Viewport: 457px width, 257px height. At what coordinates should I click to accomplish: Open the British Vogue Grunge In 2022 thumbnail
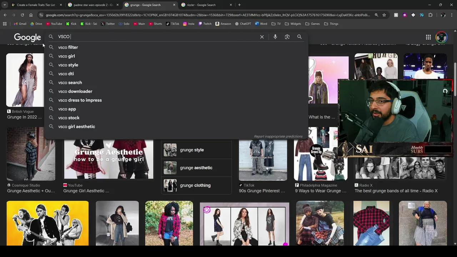pos(25,80)
